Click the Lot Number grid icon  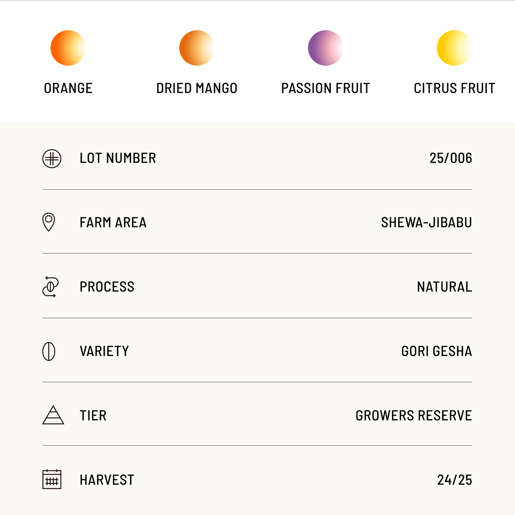click(52, 159)
